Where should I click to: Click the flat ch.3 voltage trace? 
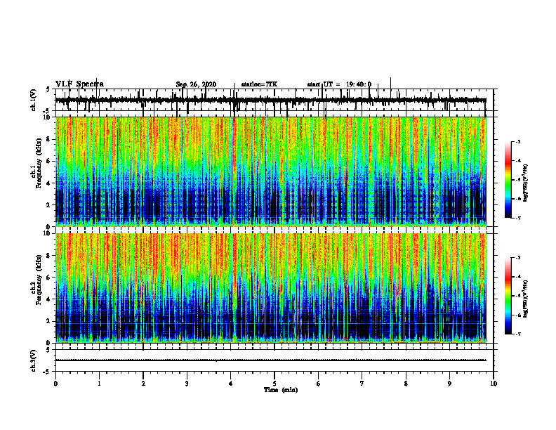tap(271, 360)
